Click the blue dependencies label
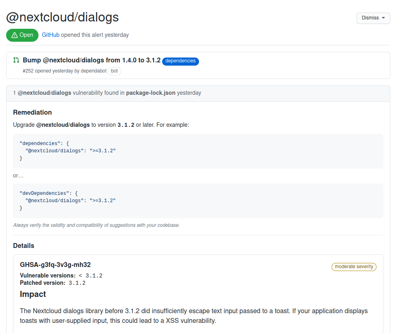 point(180,61)
